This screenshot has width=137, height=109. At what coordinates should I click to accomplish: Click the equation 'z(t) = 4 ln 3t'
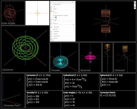[35, 85]
